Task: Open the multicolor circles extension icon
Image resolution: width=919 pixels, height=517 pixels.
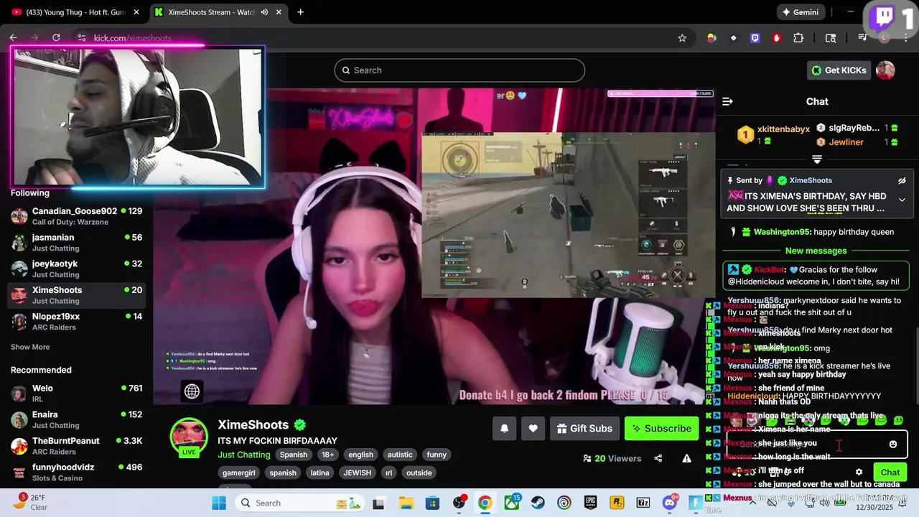Action: (712, 38)
